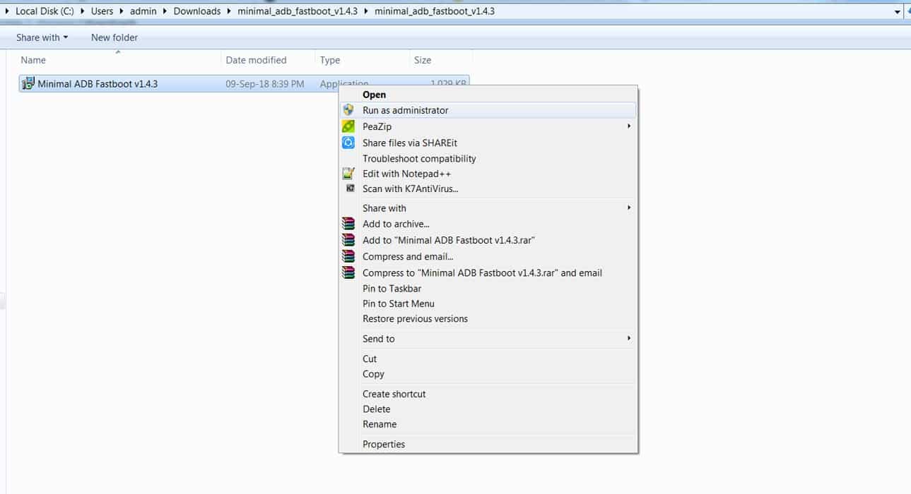
Task: Sort files by Date modified column header
Action: pyautogui.click(x=256, y=60)
